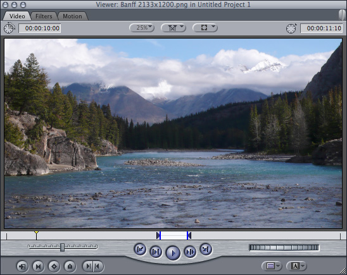
Task: Click Play In to Out button
Action: pos(156,252)
